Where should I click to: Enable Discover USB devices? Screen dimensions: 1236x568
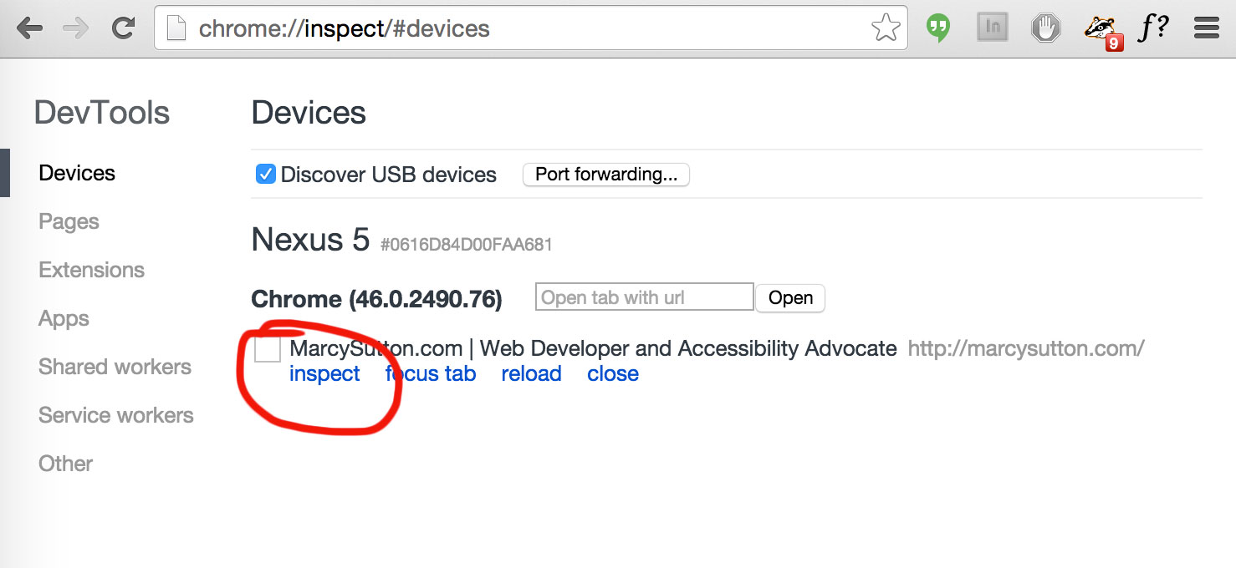pos(264,174)
